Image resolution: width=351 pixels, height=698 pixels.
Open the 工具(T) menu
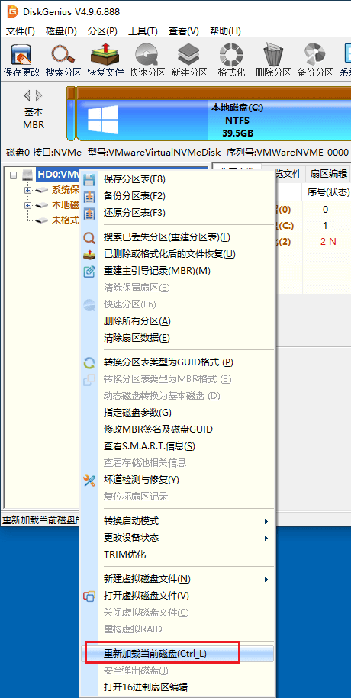pyautogui.click(x=143, y=31)
